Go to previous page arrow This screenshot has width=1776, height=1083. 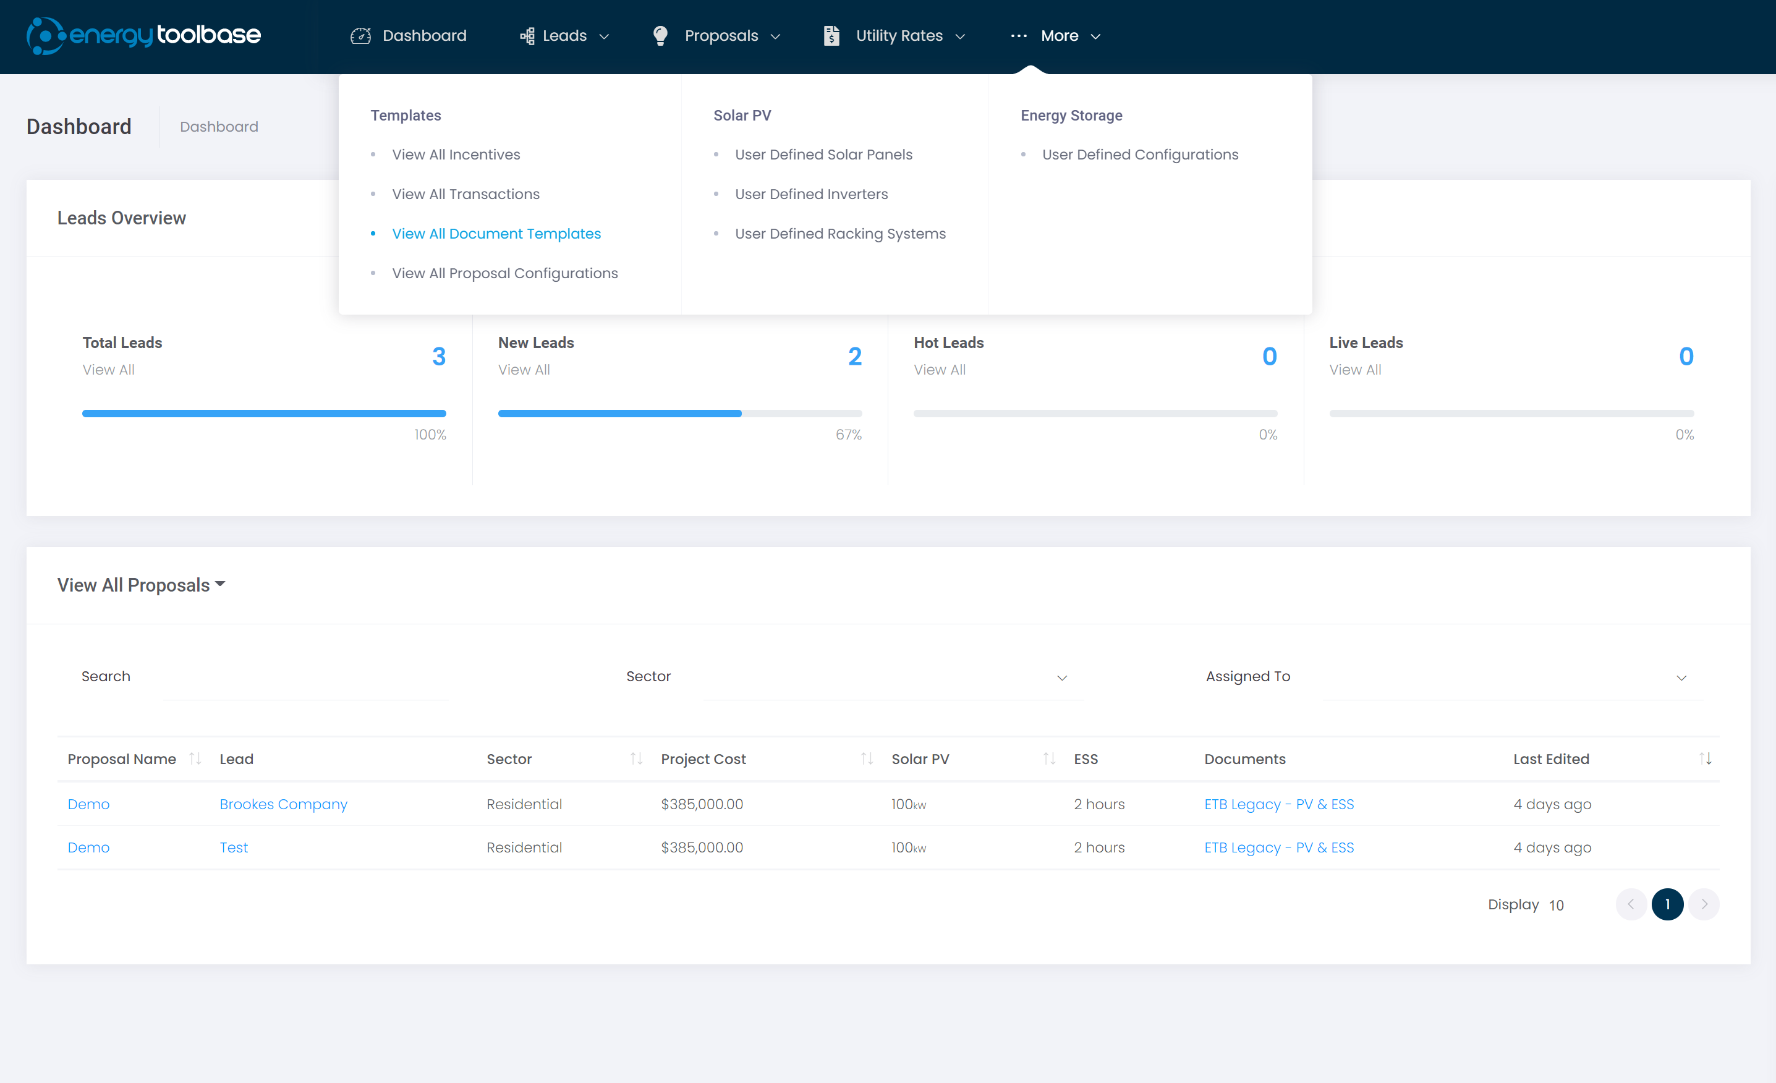(x=1630, y=904)
